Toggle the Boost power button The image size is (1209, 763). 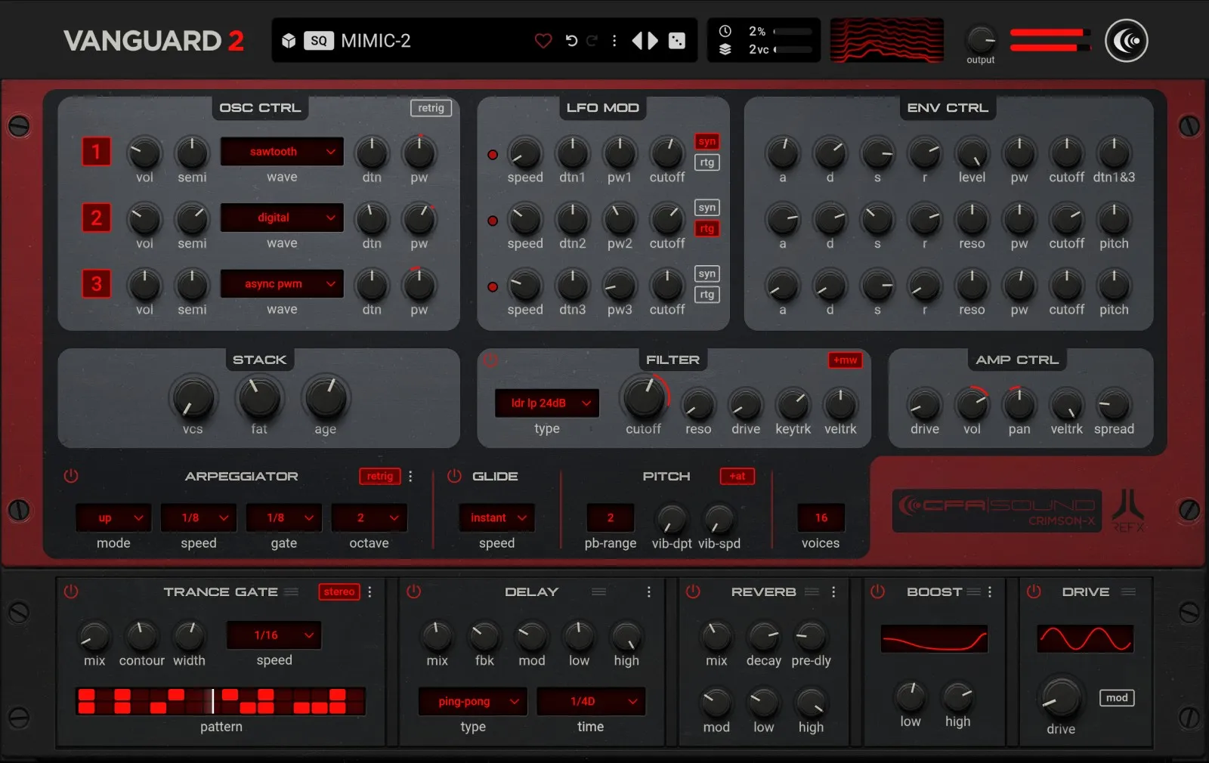[877, 592]
